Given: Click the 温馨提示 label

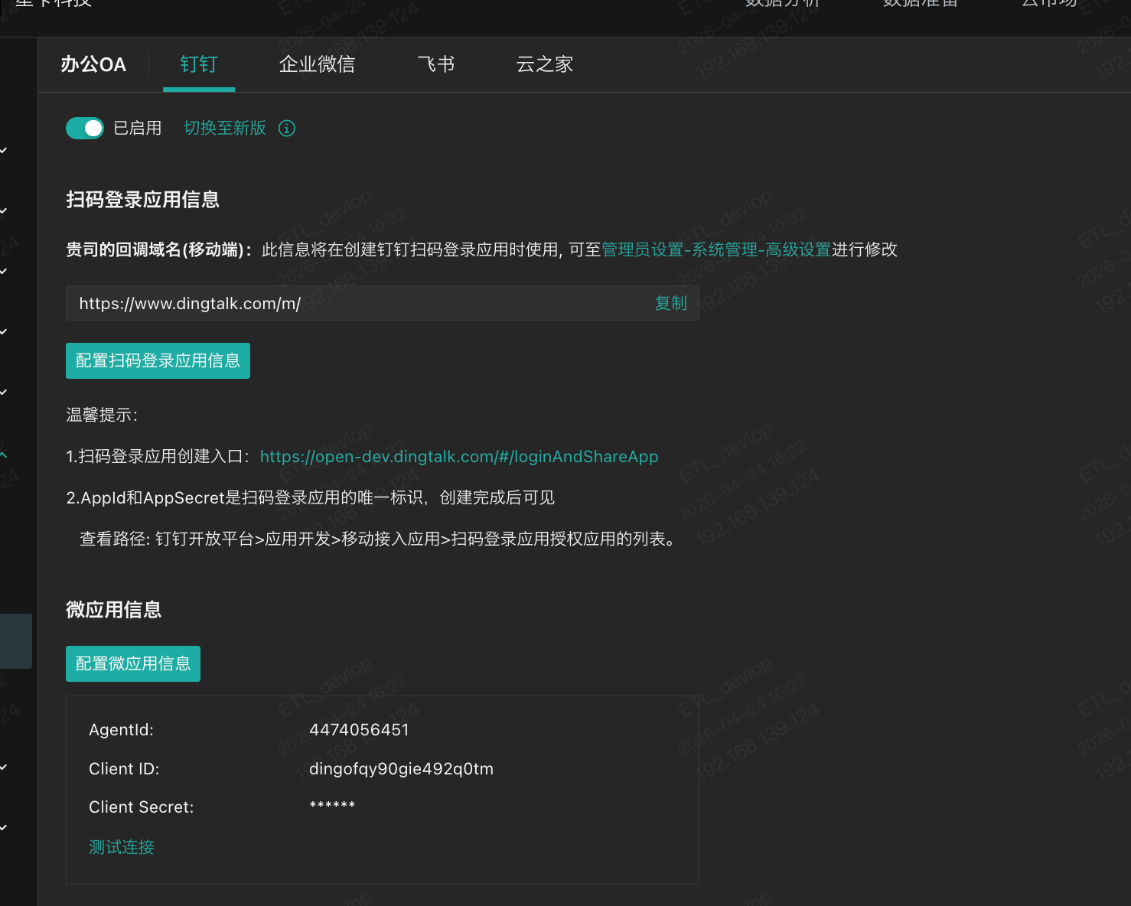Looking at the screenshot, I should (x=102, y=415).
